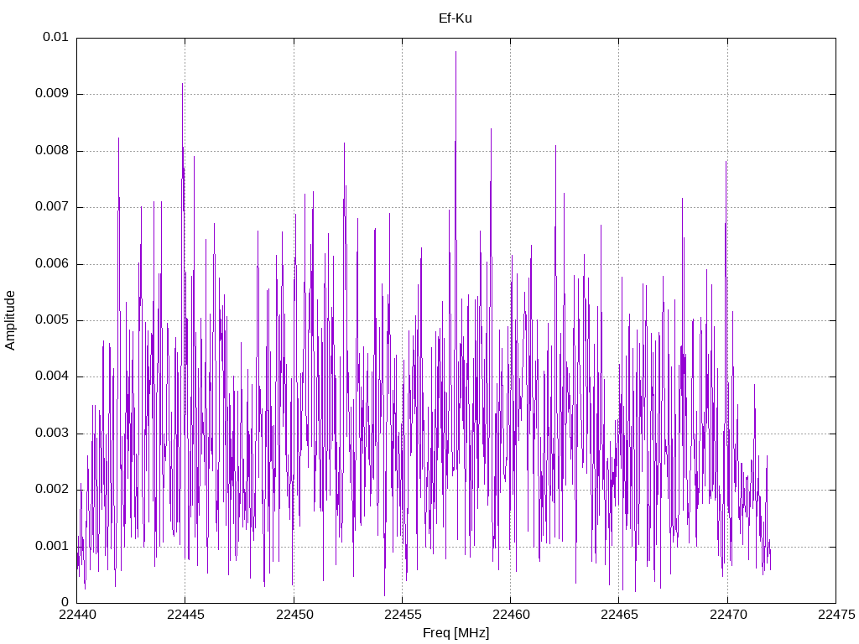The height and width of the screenshot is (644, 859).
Task: Click x-axis tick value 22440
Action: [x=76, y=615]
